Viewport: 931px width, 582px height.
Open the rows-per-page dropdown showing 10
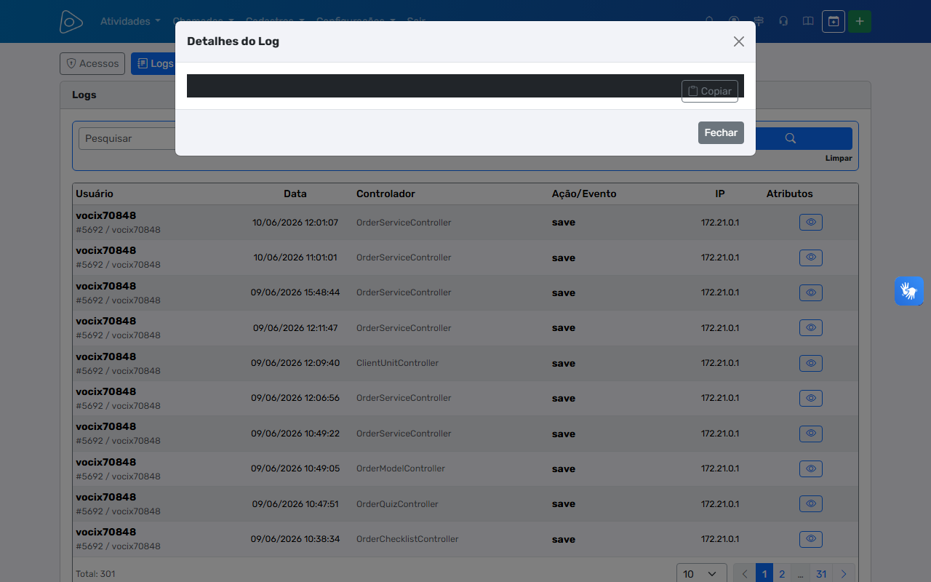702,574
